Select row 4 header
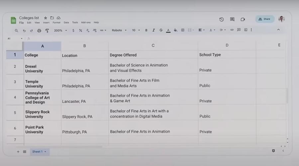The image size is (299, 166). pos(15,97)
